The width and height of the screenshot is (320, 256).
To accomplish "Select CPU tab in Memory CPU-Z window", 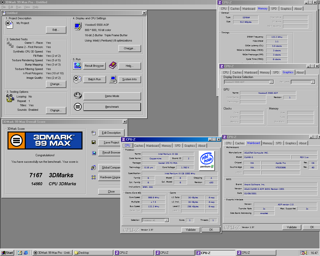I will click(x=224, y=9).
